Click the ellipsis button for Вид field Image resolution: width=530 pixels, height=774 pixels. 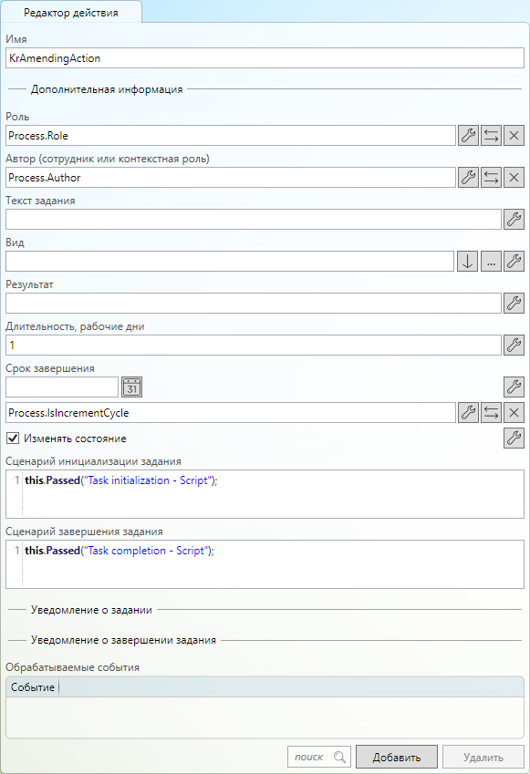[x=491, y=261]
